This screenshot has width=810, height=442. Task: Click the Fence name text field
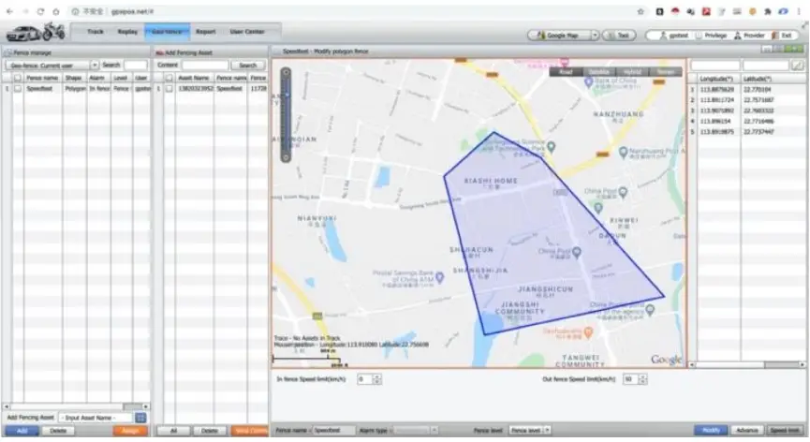coord(333,430)
